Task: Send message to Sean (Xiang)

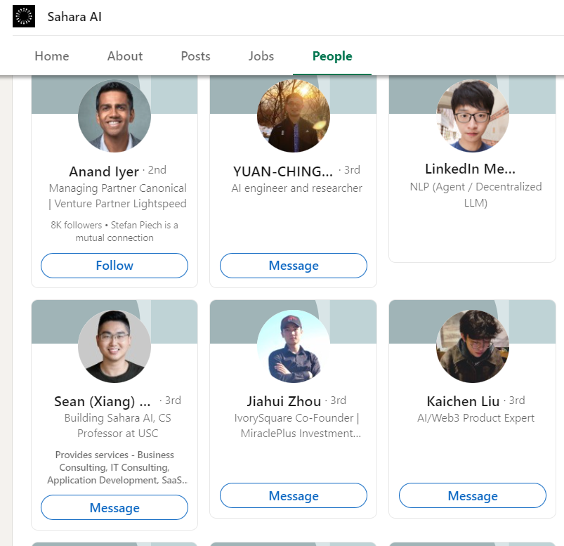Action: (114, 507)
